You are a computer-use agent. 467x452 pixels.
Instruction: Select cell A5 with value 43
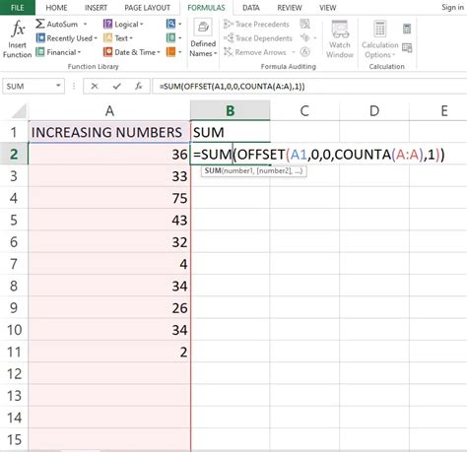pyautogui.click(x=109, y=220)
